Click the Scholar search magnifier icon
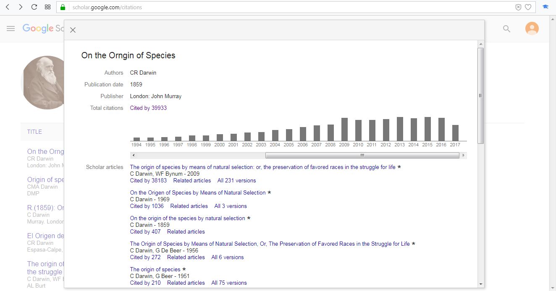Viewport: 556px width, 291px height. point(507,29)
